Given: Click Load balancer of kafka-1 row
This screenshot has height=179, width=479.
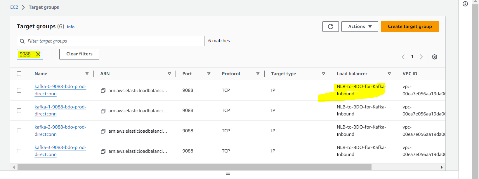Looking at the screenshot, I should click(x=361, y=110).
